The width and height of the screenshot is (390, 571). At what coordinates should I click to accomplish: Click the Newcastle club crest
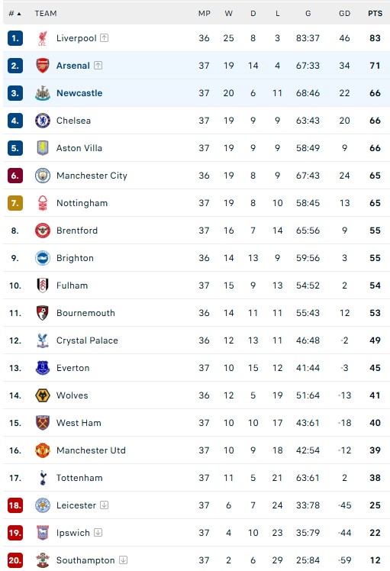click(43, 93)
